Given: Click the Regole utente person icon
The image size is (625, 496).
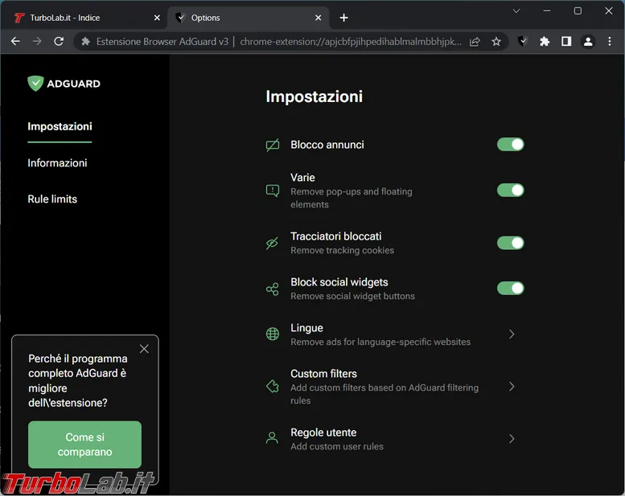Looking at the screenshot, I should pyautogui.click(x=272, y=438).
